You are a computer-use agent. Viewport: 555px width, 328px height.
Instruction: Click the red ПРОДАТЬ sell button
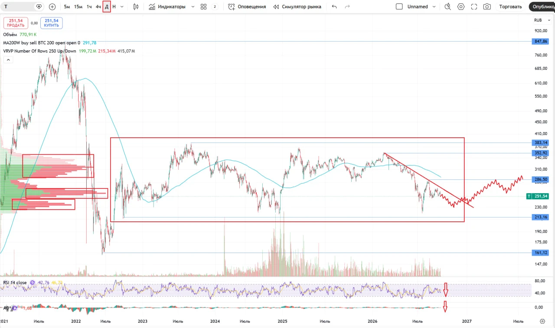pos(16,23)
